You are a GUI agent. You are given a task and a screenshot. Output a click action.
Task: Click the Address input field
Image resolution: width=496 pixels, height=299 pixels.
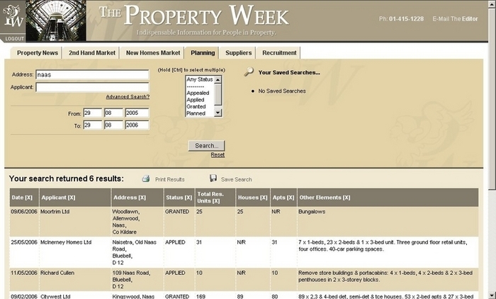[92, 74]
